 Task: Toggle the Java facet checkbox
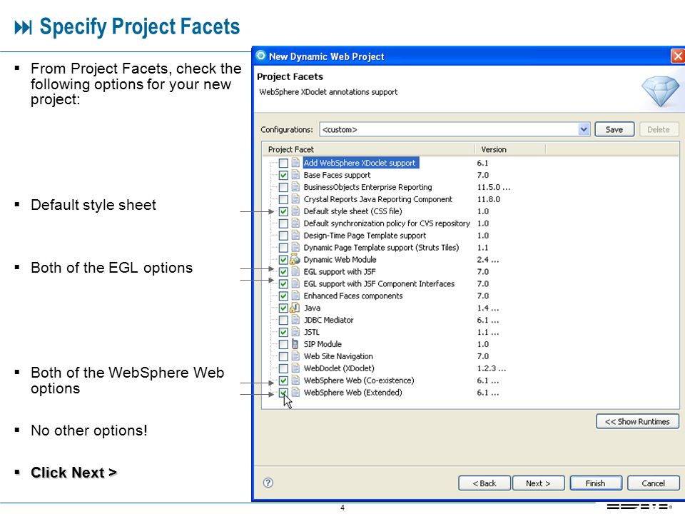283,308
